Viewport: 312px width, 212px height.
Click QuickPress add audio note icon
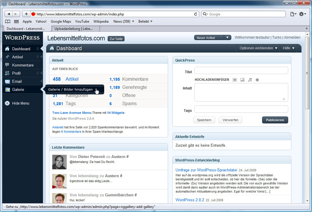pos(250,80)
